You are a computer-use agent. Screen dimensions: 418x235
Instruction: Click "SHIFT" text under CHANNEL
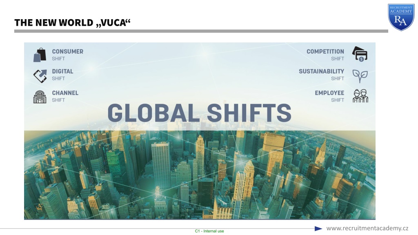tap(58, 100)
